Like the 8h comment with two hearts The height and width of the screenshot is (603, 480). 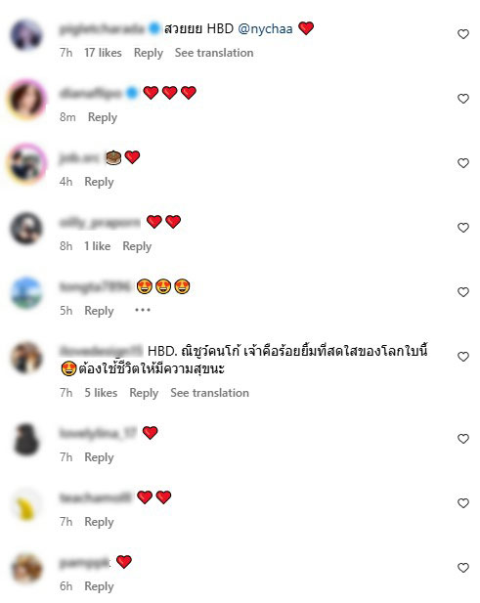(463, 228)
